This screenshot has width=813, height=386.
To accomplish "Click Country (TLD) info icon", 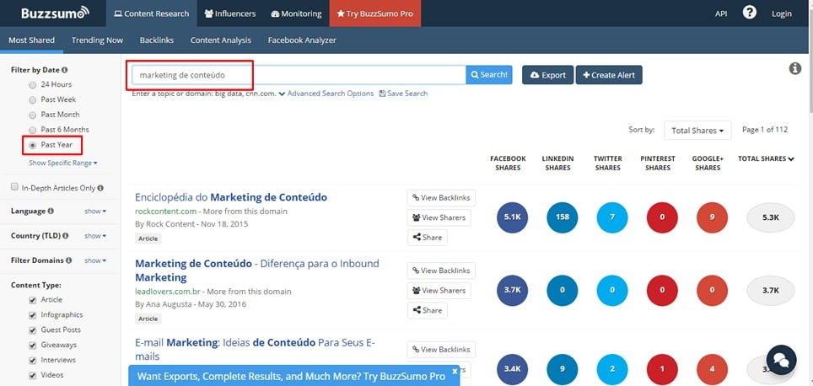I will 65,236.
